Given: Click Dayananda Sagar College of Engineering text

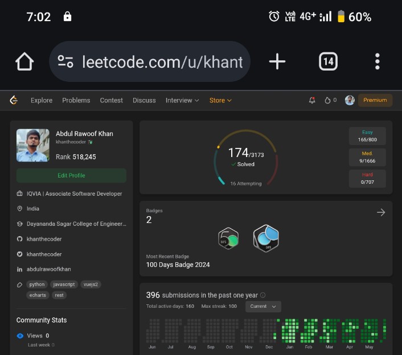Looking at the screenshot, I should tap(76, 224).
